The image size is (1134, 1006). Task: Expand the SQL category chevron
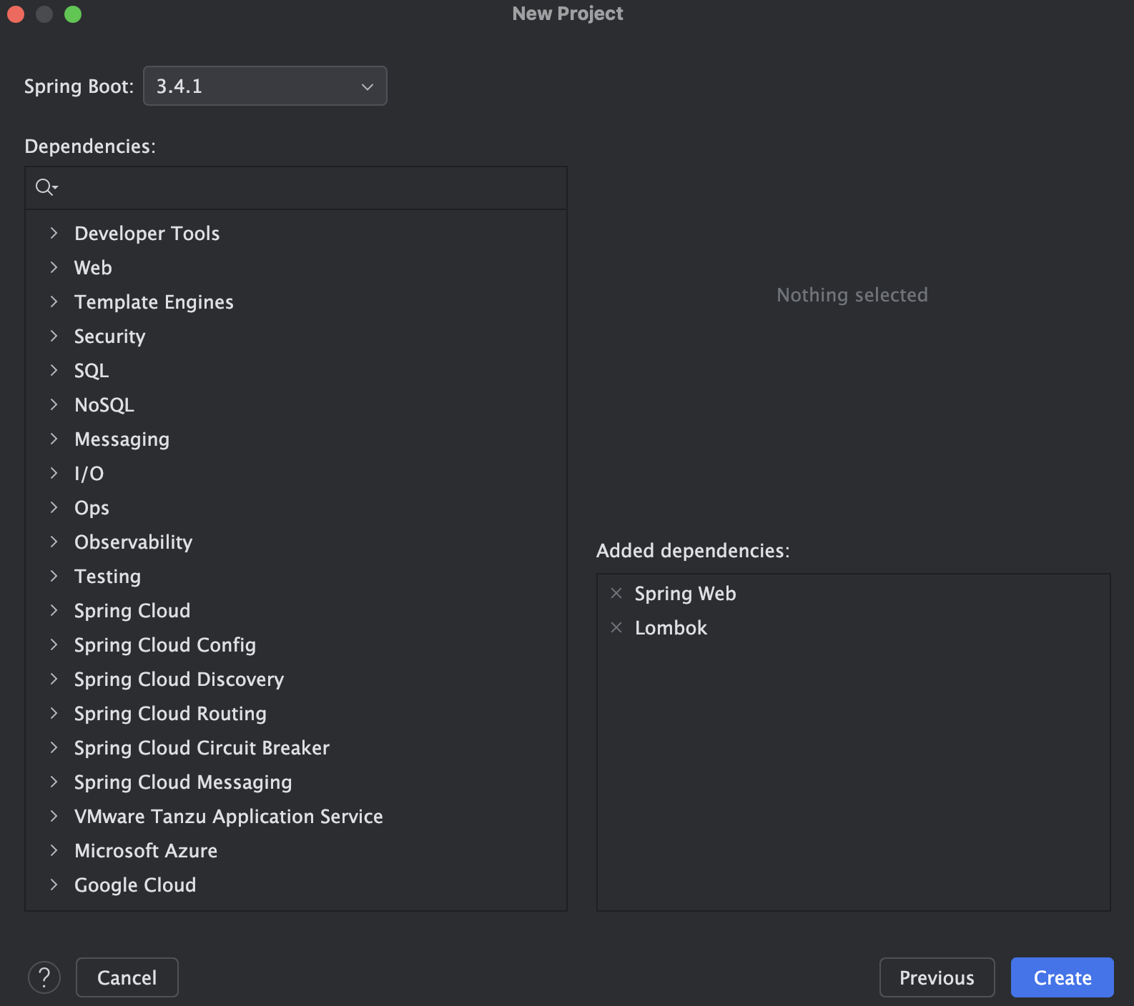click(54, 370)
